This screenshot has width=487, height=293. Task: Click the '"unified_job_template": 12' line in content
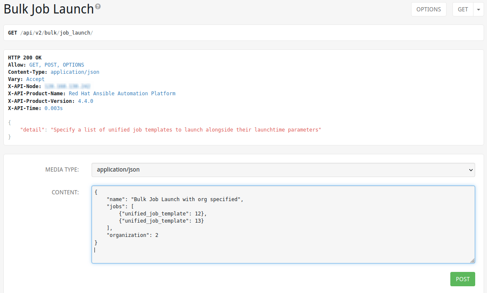click(163, 214)
